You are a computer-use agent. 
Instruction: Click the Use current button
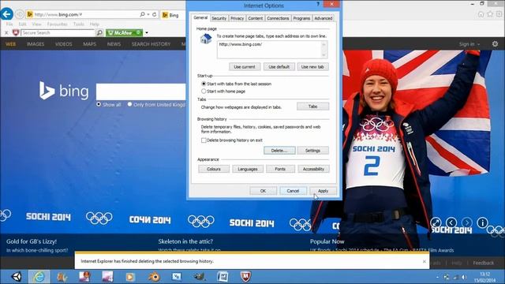click(245, 67)
